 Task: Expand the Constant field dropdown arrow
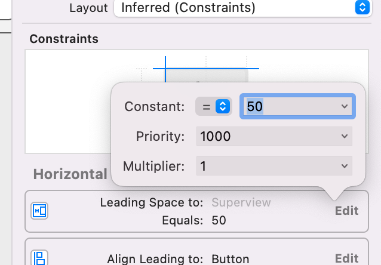coord(344,107)
